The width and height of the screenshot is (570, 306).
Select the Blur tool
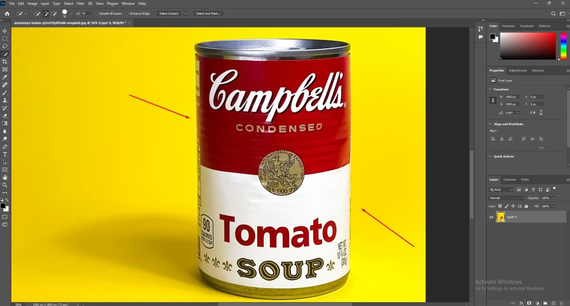point(5,131)
